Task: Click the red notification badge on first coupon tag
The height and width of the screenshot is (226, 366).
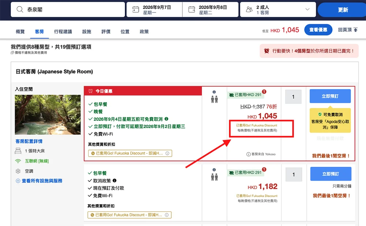Action: [x=264, y=92]
